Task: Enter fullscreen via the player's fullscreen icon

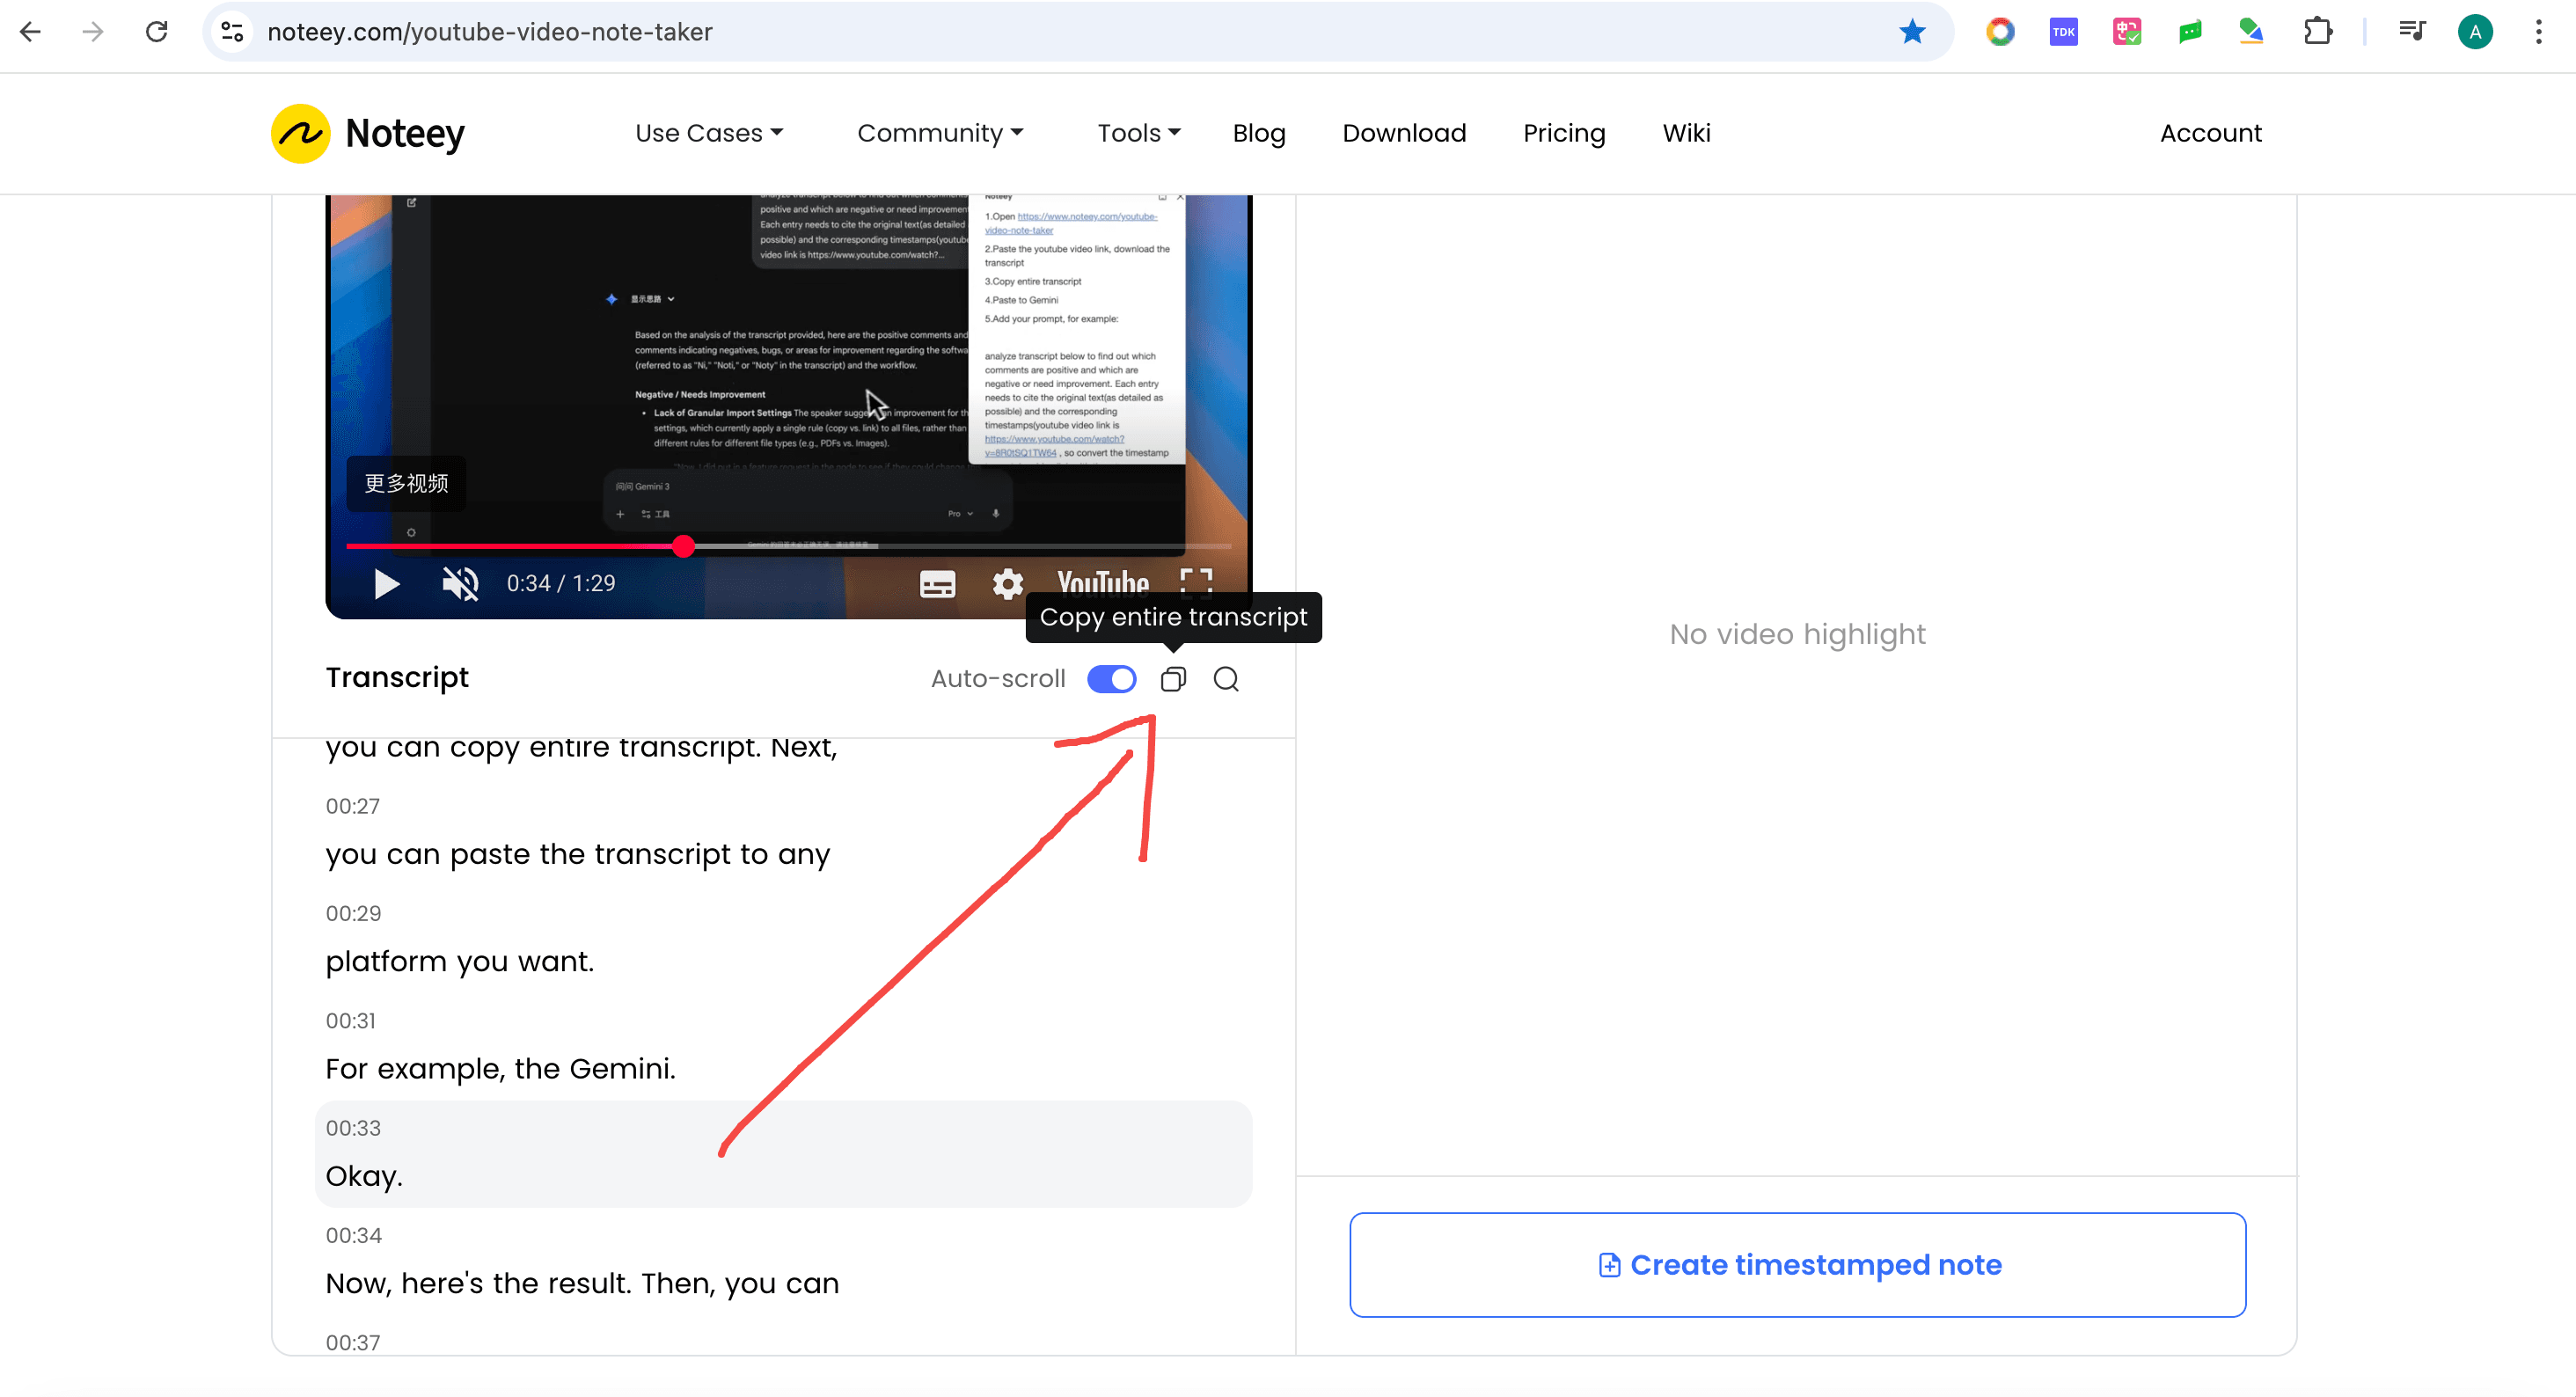Action: (1195, 583)
